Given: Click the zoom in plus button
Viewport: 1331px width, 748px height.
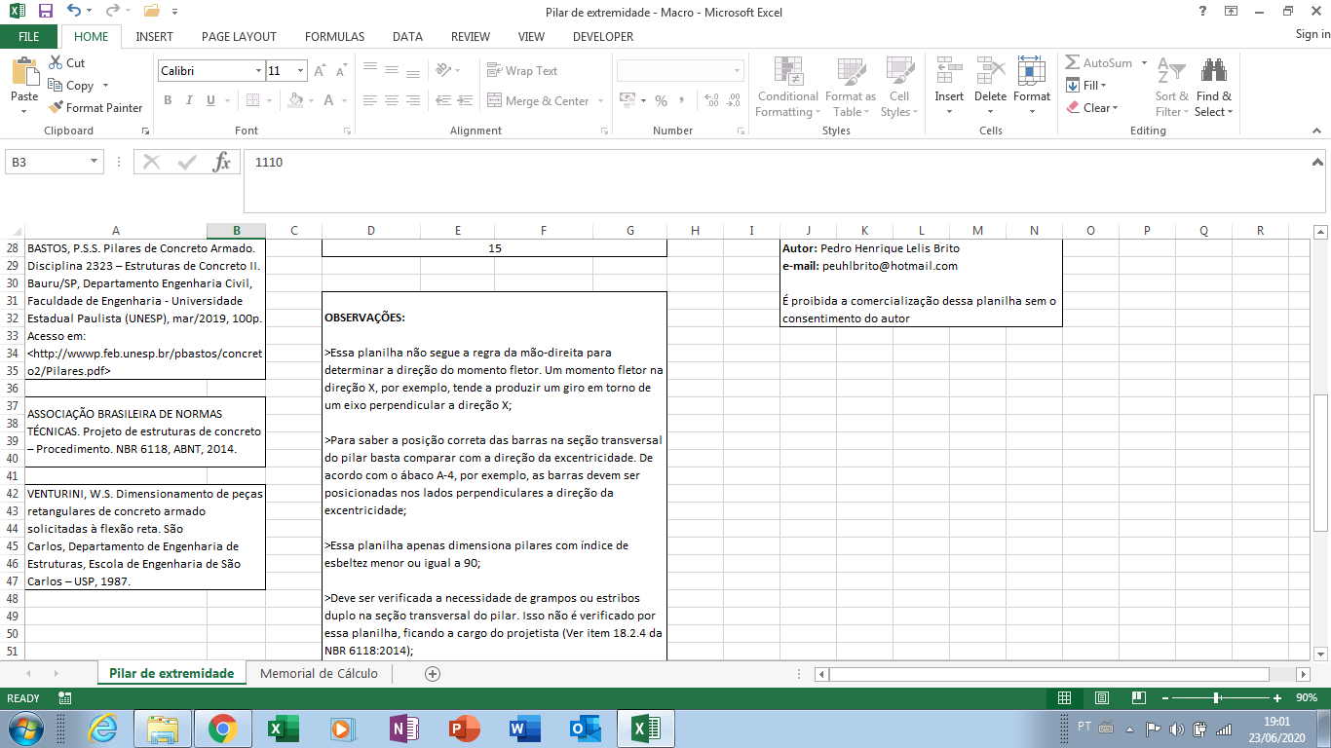Looking at the screenshot, I should 1277,698.
